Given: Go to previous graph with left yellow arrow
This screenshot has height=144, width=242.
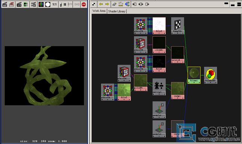Looking at the screenshot, I should pyautogui.click(x=101, y=4).
